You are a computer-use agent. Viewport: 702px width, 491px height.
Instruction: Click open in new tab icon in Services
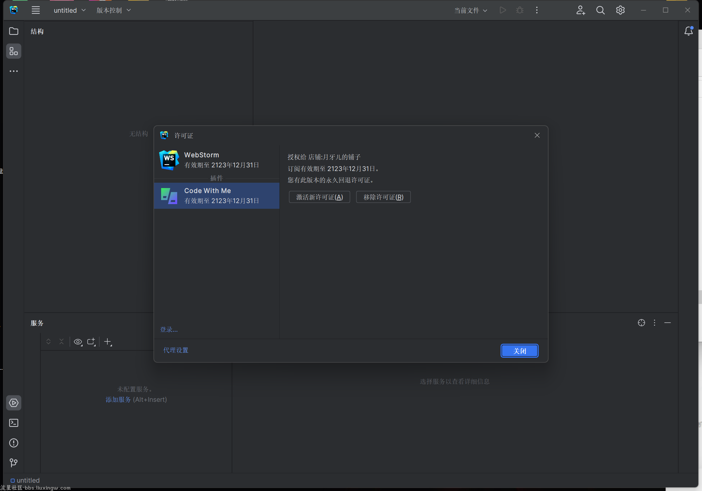tap(91, 342)
